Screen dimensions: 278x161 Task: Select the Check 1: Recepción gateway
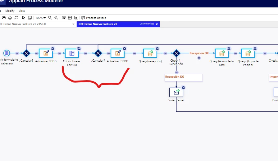pos(176,53)
